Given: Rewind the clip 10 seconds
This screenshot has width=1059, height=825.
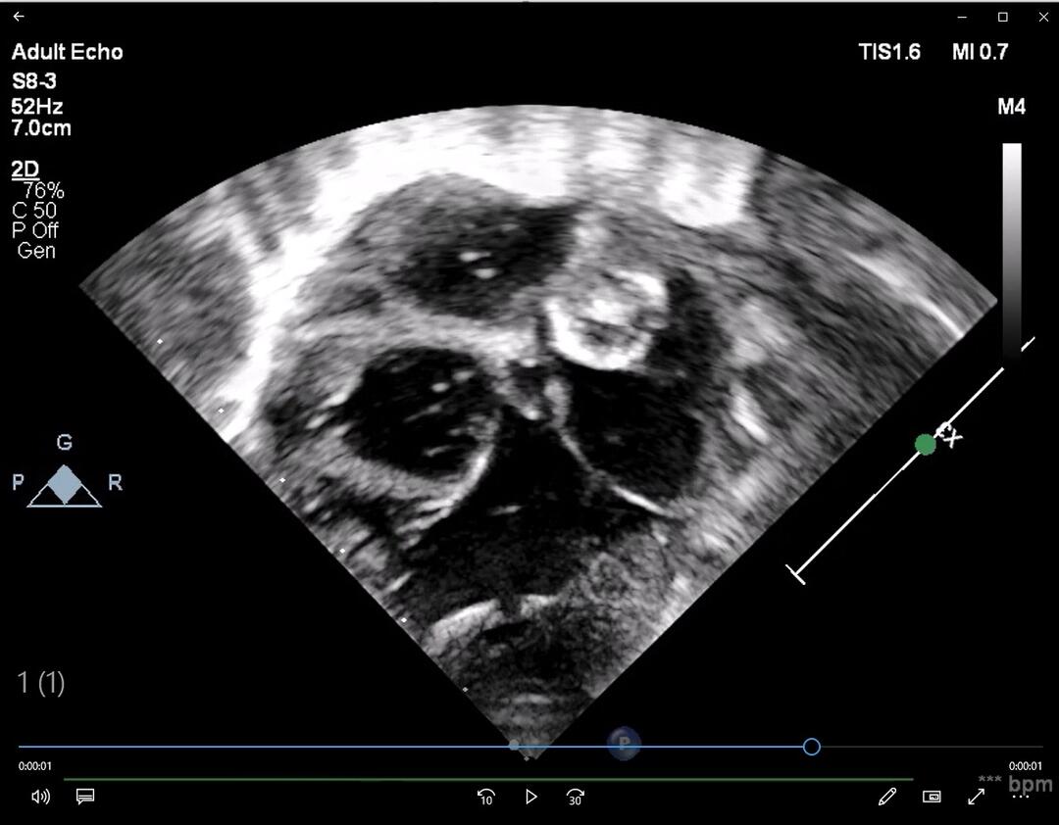Looking at the screenshot, I should click(485, 797).
